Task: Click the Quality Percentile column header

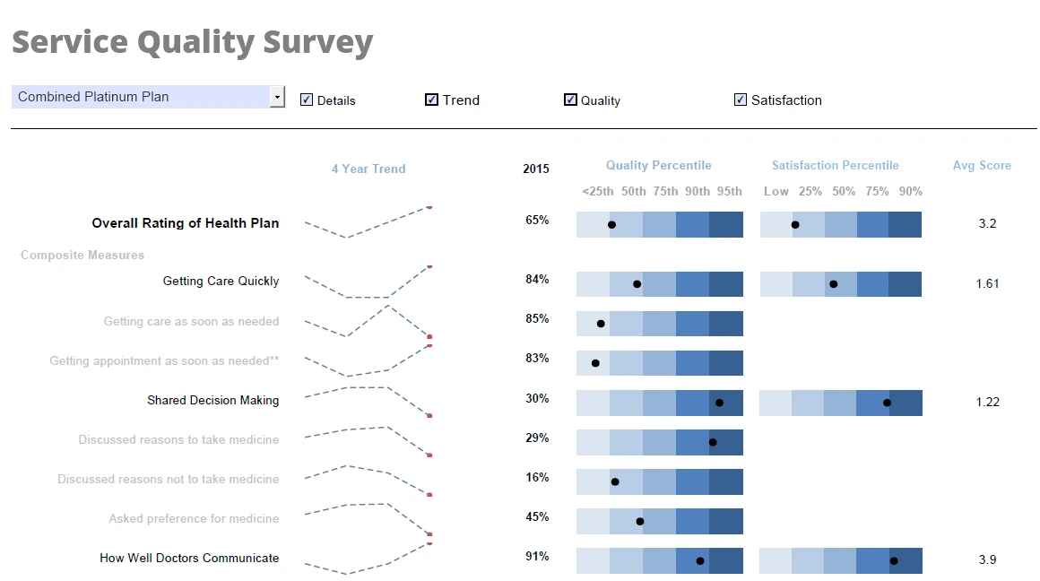Action: click(658, 165)
